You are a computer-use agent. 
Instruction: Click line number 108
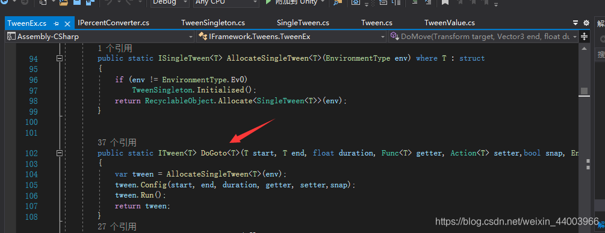tap(31, 217)
